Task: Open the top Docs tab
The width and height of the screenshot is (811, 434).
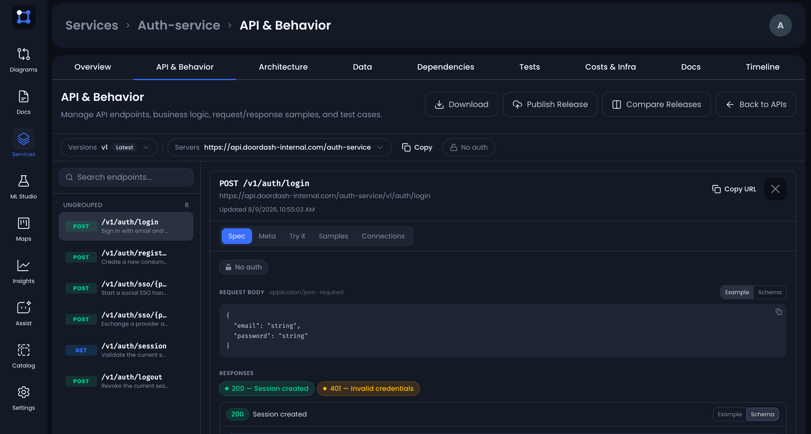Action: [691, 67]
